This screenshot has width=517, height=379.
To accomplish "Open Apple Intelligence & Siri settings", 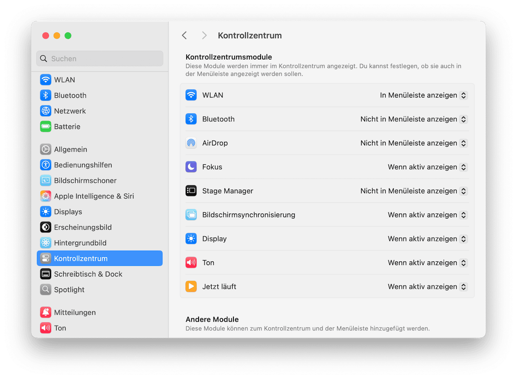I will [x=99, y=196].
